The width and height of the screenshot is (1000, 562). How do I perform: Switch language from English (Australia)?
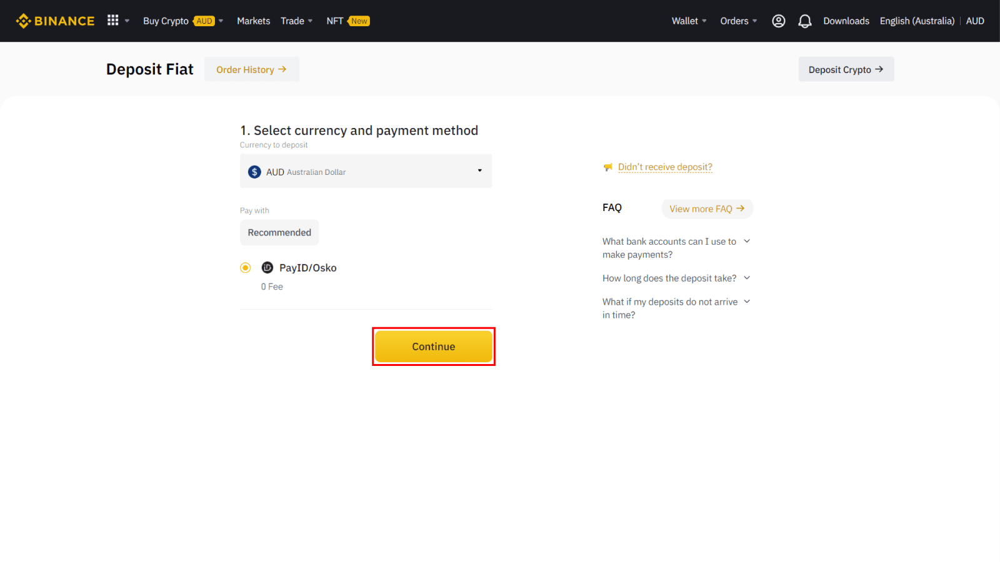[916, 21]
